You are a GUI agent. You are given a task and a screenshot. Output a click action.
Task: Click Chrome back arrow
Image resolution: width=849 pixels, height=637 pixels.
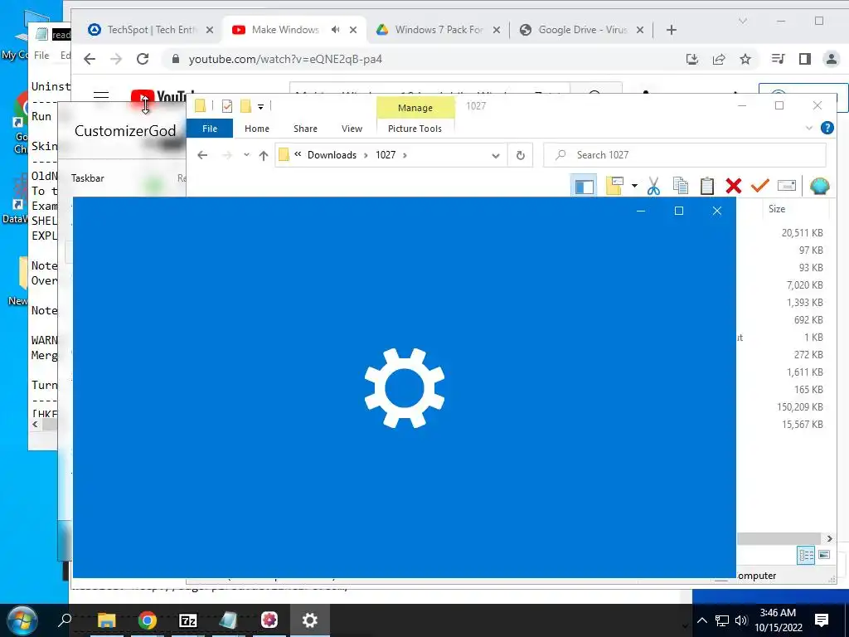[90, 59]
